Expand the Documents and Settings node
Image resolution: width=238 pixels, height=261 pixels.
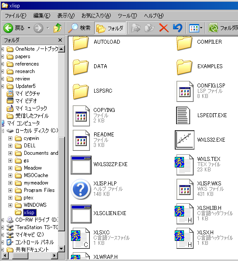pyautogui.click(x=10, y=153)
